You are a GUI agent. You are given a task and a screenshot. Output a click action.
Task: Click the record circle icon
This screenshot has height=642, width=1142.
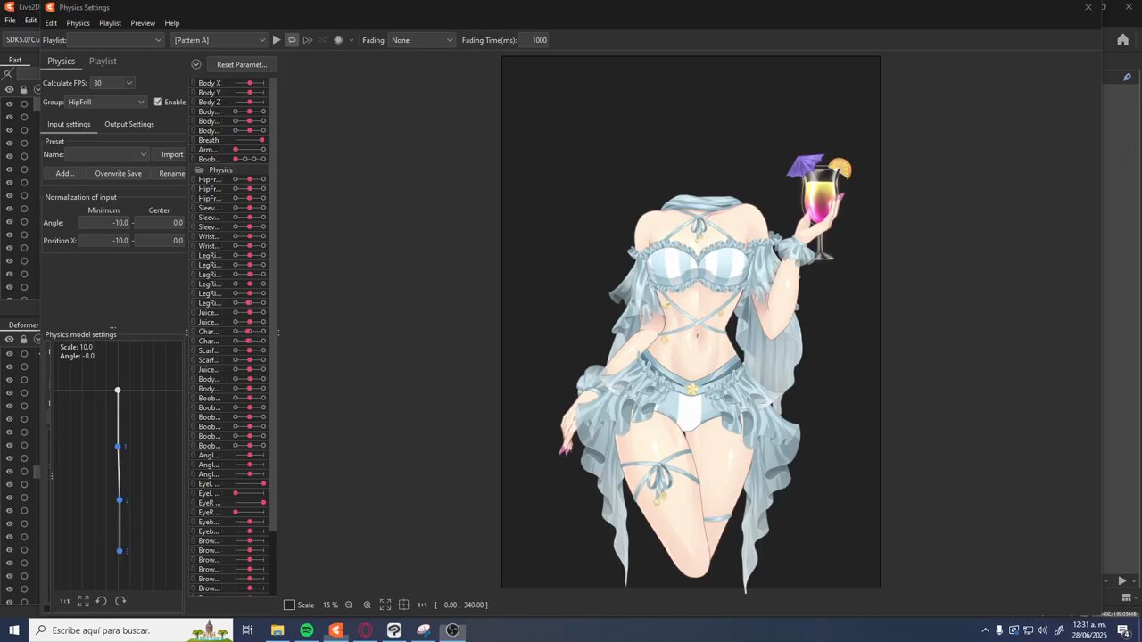click(x=338, y=40)
